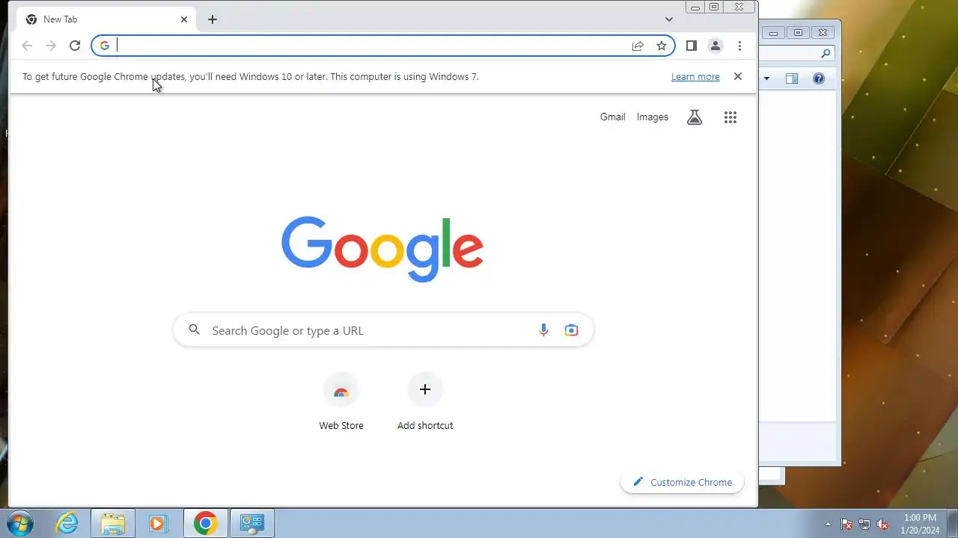
Task: Click the muted volume tray icon
Action: pos(883,524)
